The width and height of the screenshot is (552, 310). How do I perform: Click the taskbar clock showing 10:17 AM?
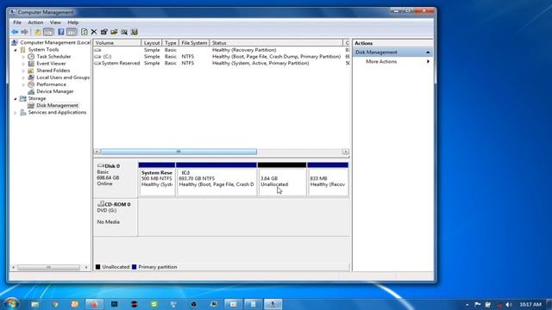tap(530, 304)
